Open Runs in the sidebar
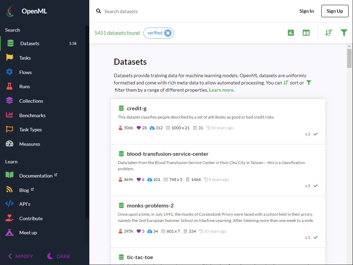353x265 pixels. [x=43, y=86]
